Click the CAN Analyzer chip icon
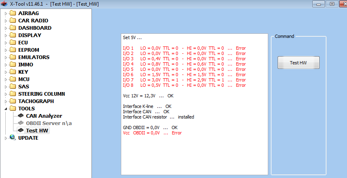 pos(21,116)
